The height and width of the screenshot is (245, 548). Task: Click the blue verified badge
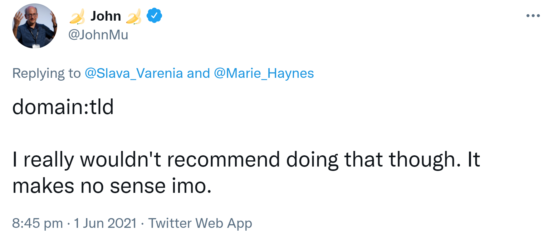[154, 16]
